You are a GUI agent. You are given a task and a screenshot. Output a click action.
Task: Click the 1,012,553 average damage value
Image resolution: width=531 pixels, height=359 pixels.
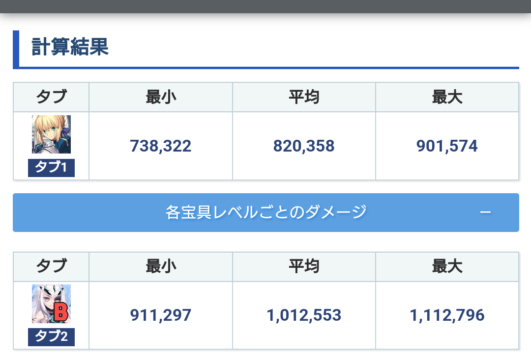pos(304,315)
